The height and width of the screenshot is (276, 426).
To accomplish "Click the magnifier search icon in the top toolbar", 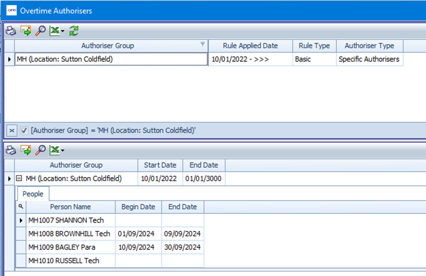I will coord(41,31).
